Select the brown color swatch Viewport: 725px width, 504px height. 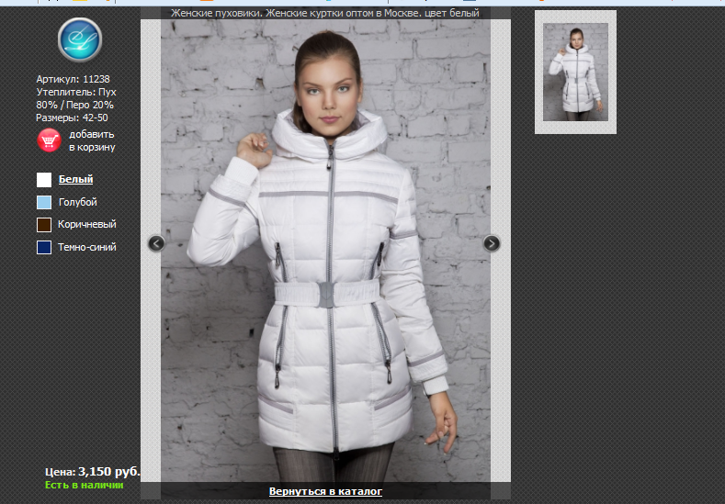[x=44, y=225]
